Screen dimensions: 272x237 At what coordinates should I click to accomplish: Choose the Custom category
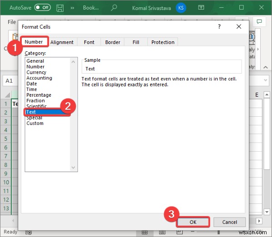point(35,123)
